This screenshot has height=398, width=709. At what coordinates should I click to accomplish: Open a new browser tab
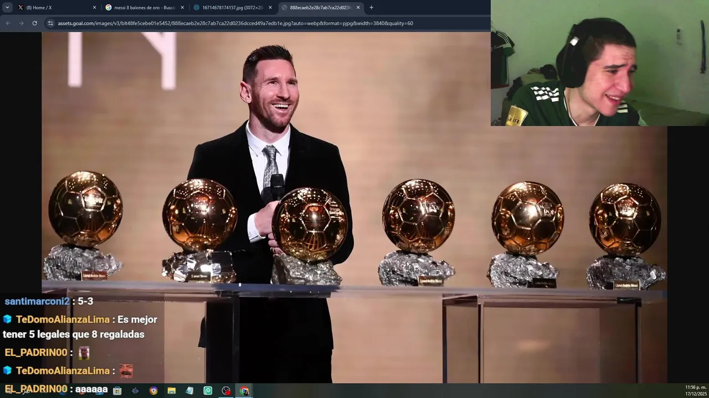pos(371,8)
